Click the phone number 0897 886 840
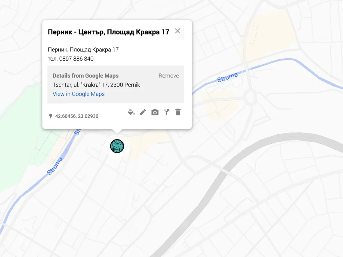The width and height of the screenshot is (343, 257). point(76,59)
